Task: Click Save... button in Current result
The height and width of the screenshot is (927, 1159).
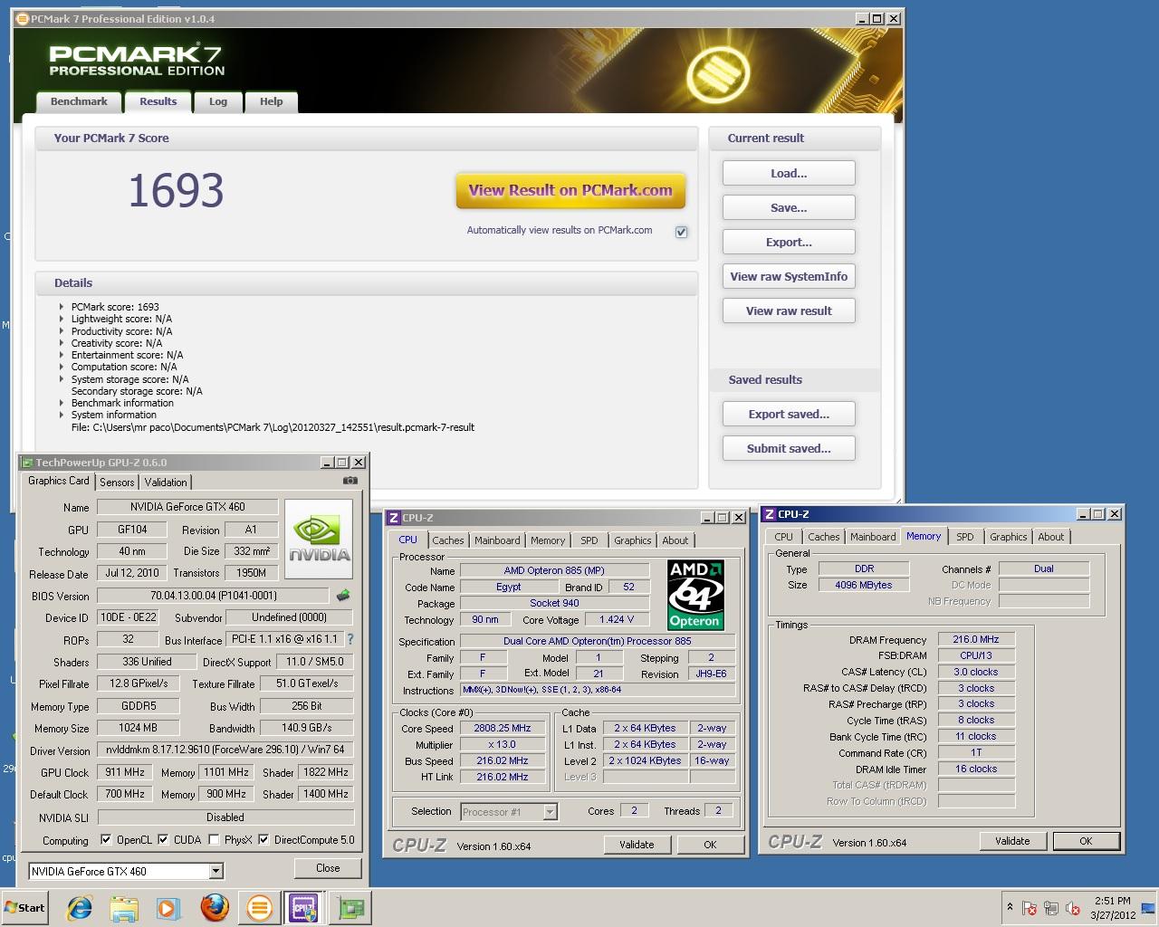Action: [789, 207]
